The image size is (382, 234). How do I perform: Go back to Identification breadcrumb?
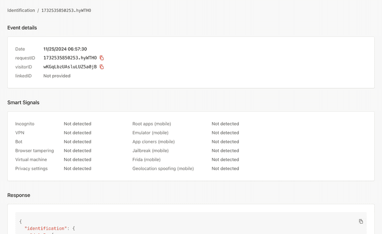(21, 10)
